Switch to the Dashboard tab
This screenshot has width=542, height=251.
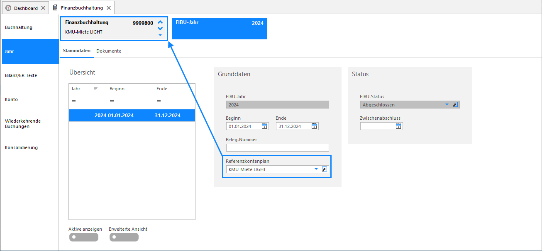coord(26,8)
